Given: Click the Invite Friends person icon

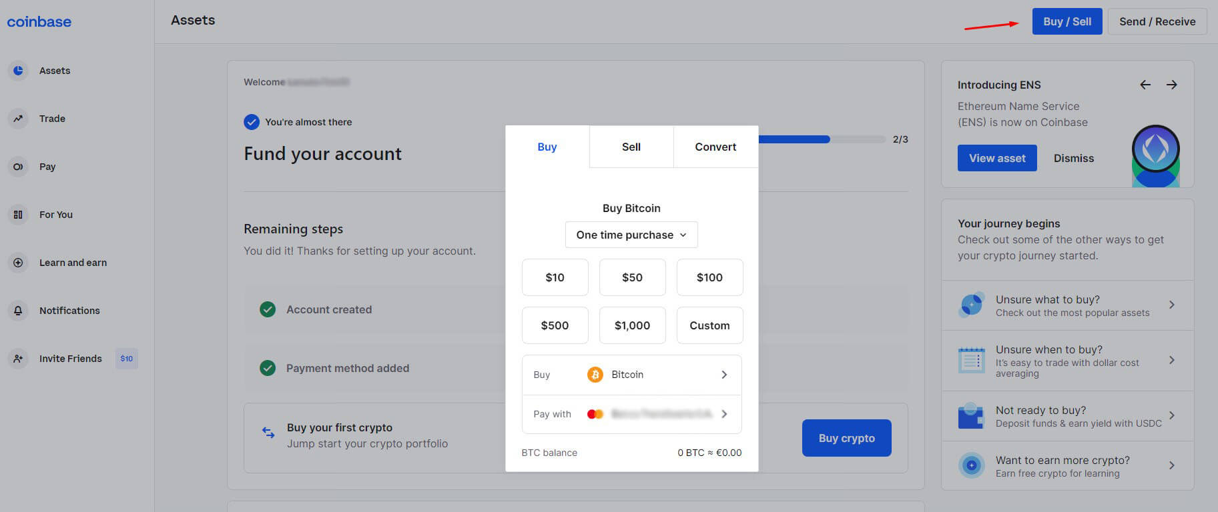Looking at the screenshot, I should tap(18, 359).
